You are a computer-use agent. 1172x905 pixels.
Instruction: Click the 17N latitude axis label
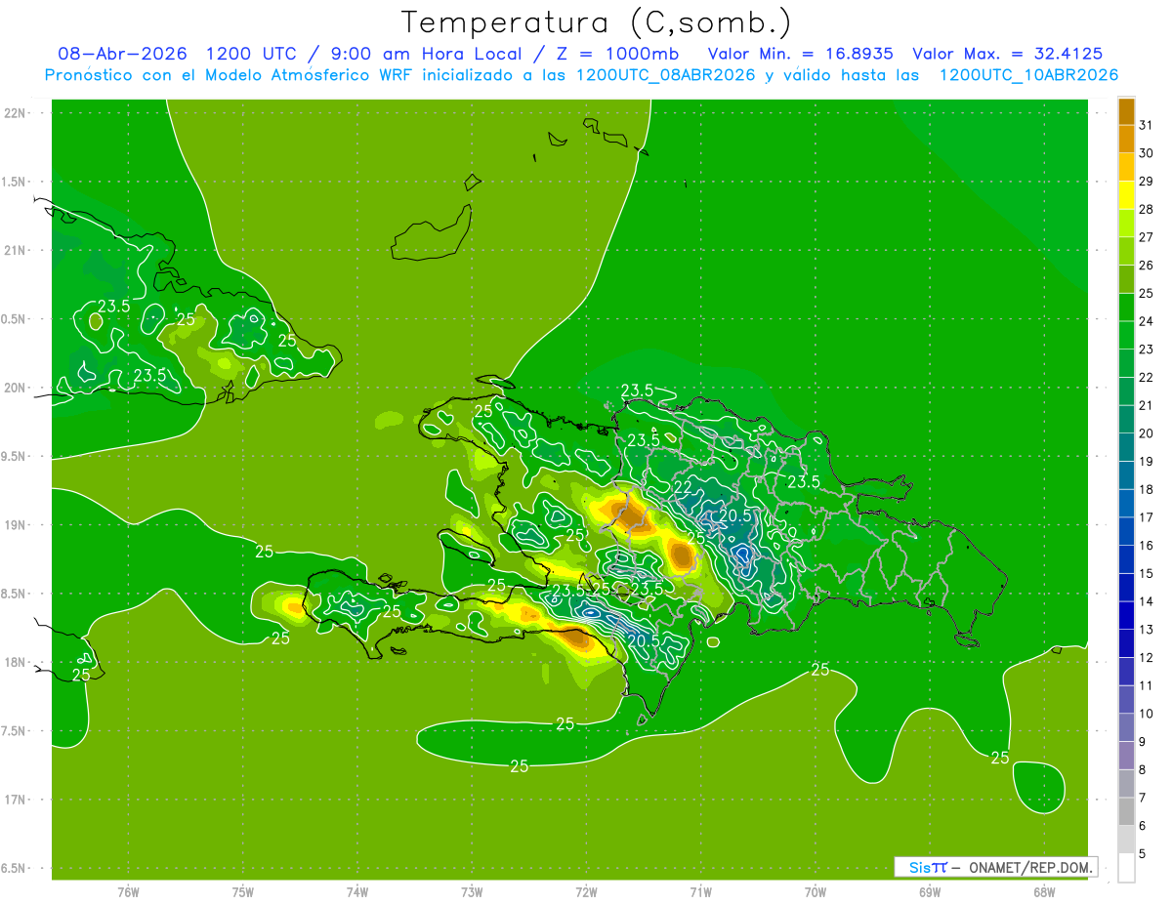pyautogui.click(x=16, y=800)
